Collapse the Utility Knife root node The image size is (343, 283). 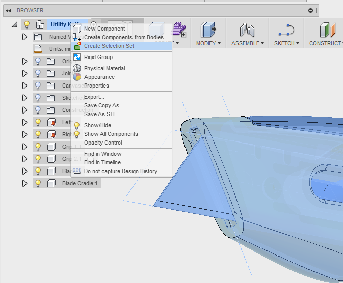pyautogui.click(x=15, y=24)
